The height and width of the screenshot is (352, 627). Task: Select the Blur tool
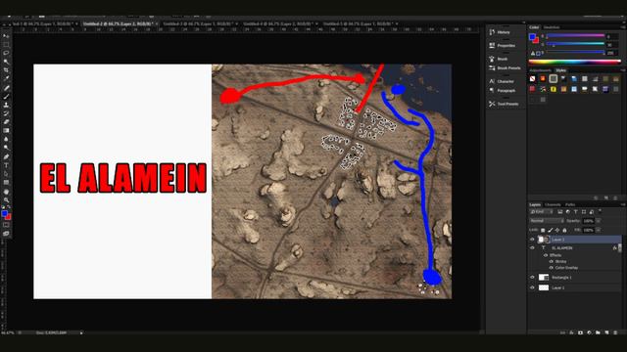[x=6, y=139]
